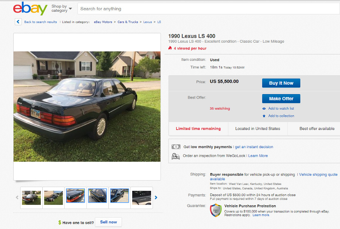Click the WeGoLook inspection car icon
The width and height of the screenshot is (340, 229).
[176, 156]
